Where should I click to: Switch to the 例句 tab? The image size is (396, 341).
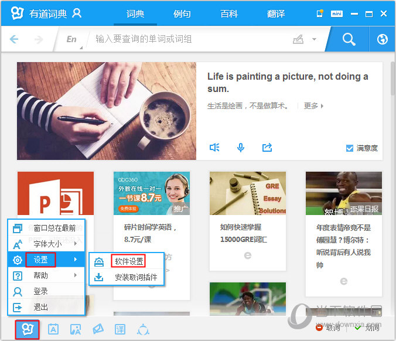coord(182,13)
